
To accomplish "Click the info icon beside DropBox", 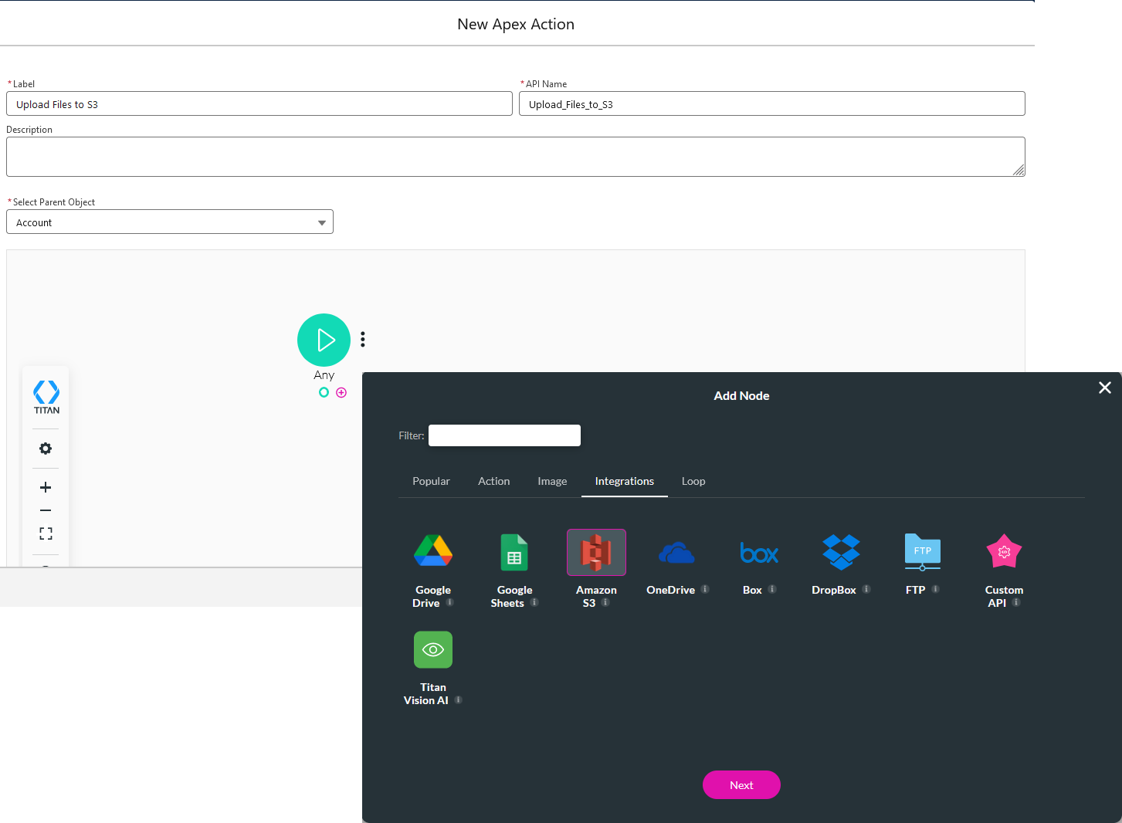I will coord(866,589).
